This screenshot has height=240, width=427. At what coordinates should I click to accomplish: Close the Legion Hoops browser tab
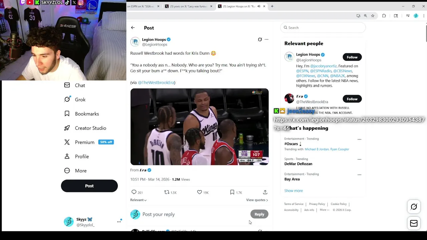[x=264, y=6]
